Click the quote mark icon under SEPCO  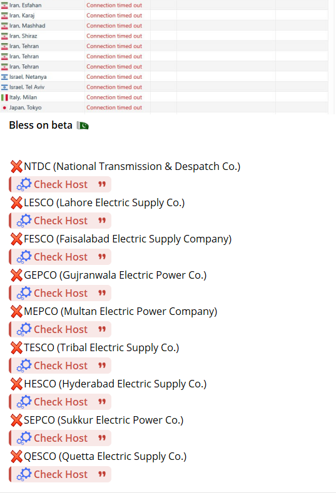102,437
